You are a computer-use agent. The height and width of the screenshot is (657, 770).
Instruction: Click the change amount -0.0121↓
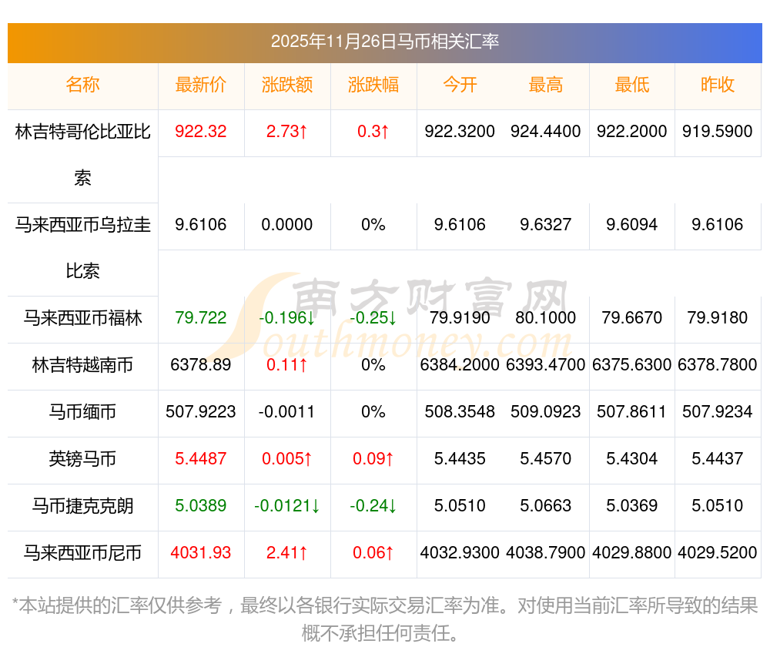pos(286,506)
